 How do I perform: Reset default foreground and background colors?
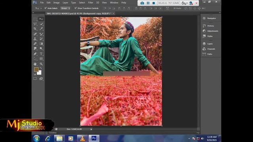click(x=34, y=74)
